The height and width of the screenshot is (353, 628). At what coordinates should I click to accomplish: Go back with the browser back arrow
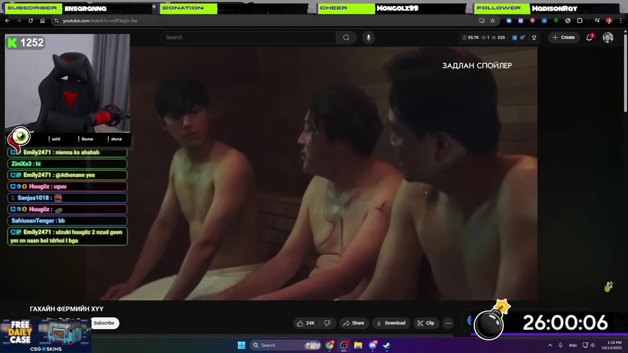pyautogui.click(x=7, y=21)
